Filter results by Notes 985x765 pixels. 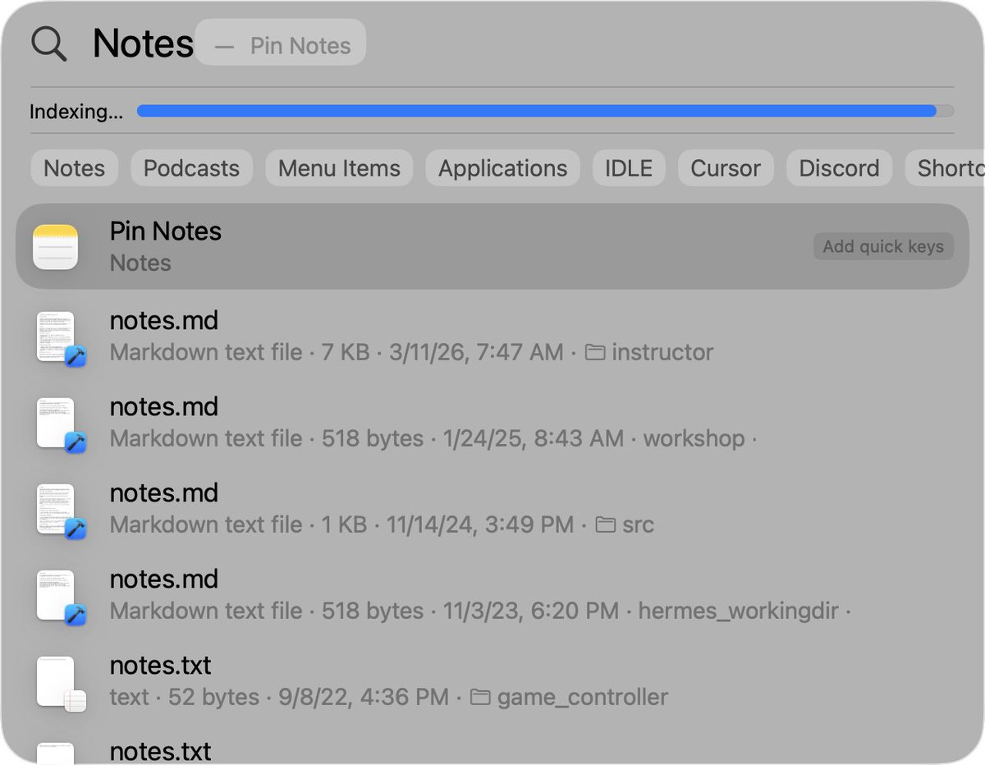tap(75, 168)
